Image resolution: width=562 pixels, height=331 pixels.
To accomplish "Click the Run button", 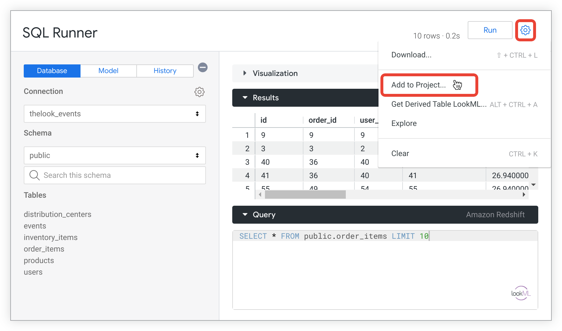I will pos(490,30).
